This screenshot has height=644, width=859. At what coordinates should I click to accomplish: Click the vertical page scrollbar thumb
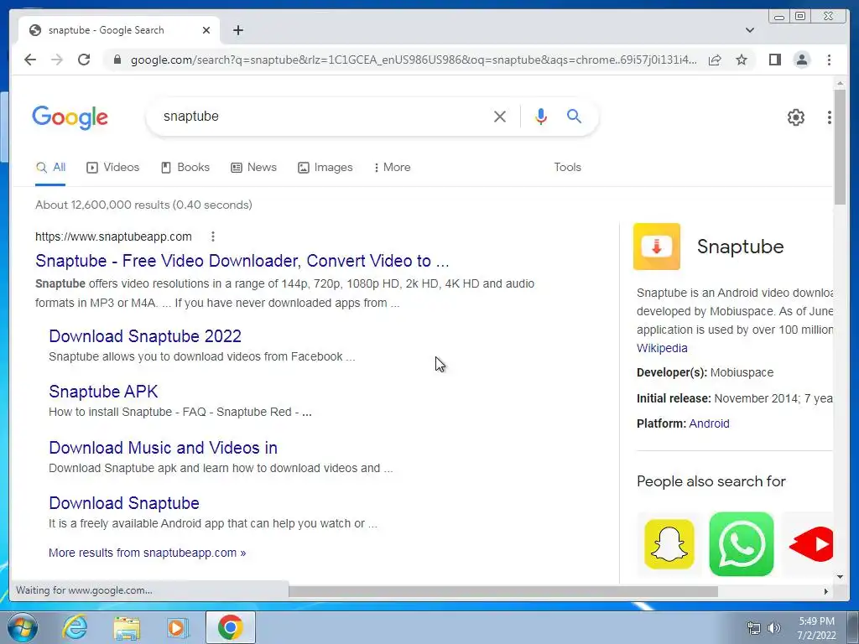(x=840, y=147)
